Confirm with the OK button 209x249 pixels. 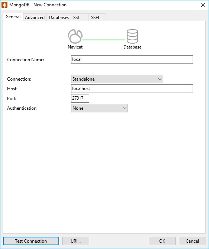pyautogui.click(x=162, y=241)
